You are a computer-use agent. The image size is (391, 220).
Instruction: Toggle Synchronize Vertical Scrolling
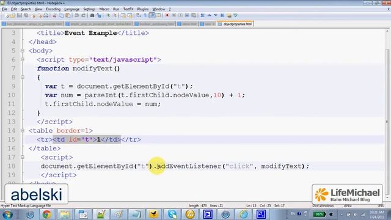[123, 15]
